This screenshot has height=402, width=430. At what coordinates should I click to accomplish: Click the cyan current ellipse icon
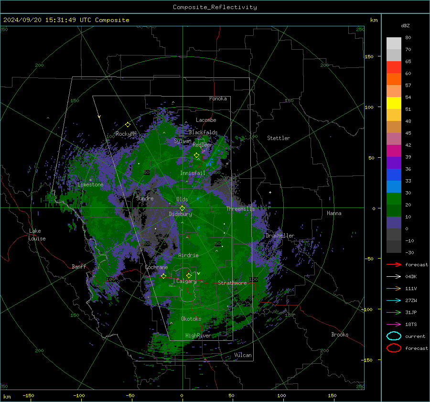coord(394,336)
